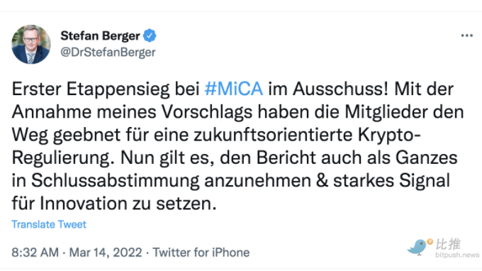Click the word Schlussabstimmung in the tweet
Viewport: 482px width, 271px height.
coord(116,181)
